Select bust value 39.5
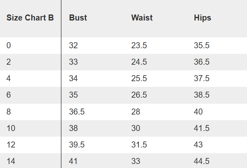Image resolution: width=247 pixels, height=168 pixels. pos(77,145)
